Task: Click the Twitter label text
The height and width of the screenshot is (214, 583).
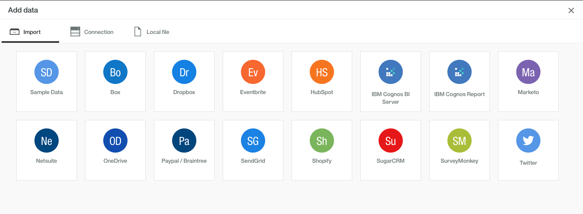Action: pyautogui.click(x=528, y=163)
